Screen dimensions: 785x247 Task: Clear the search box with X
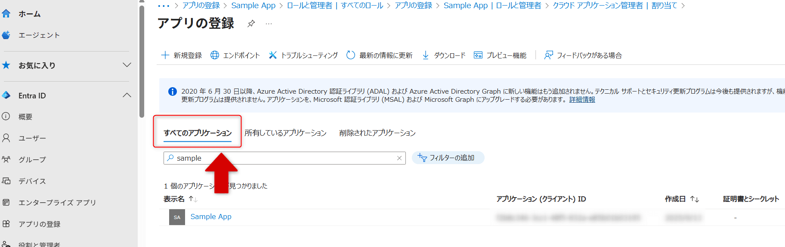click(399, 158)
